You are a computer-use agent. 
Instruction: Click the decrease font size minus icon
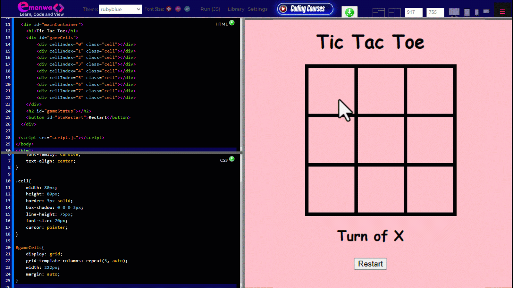click(178, 9)
